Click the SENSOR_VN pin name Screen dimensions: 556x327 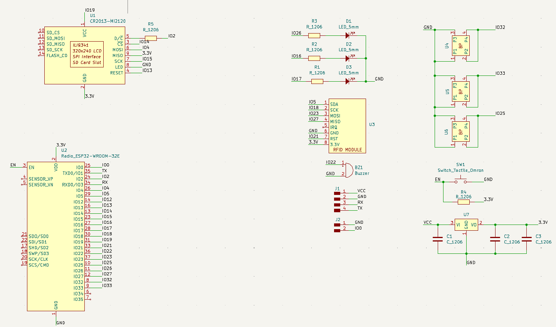click(41, 185)
